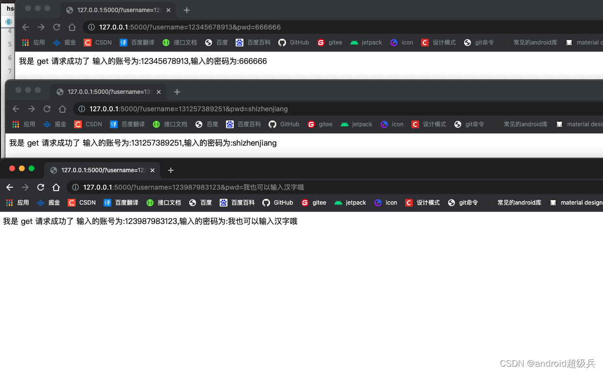
Task: Open site info icon in rearmost window address bar
Action: pyautogui.click(x=91, y=27)
